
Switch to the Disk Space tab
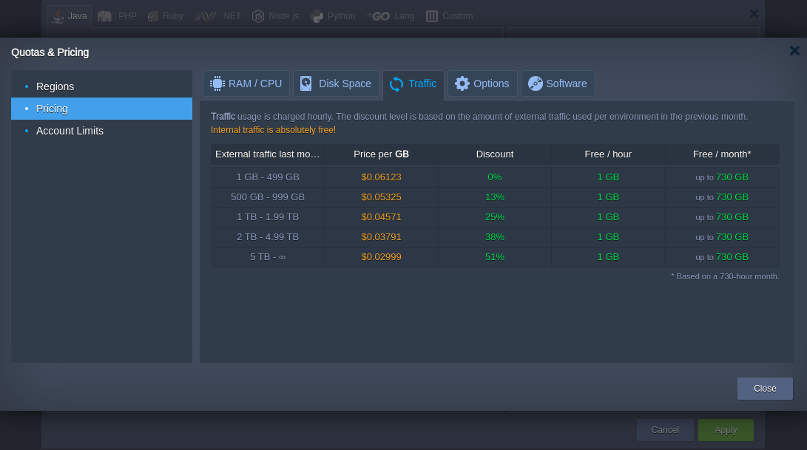(336, 83)
